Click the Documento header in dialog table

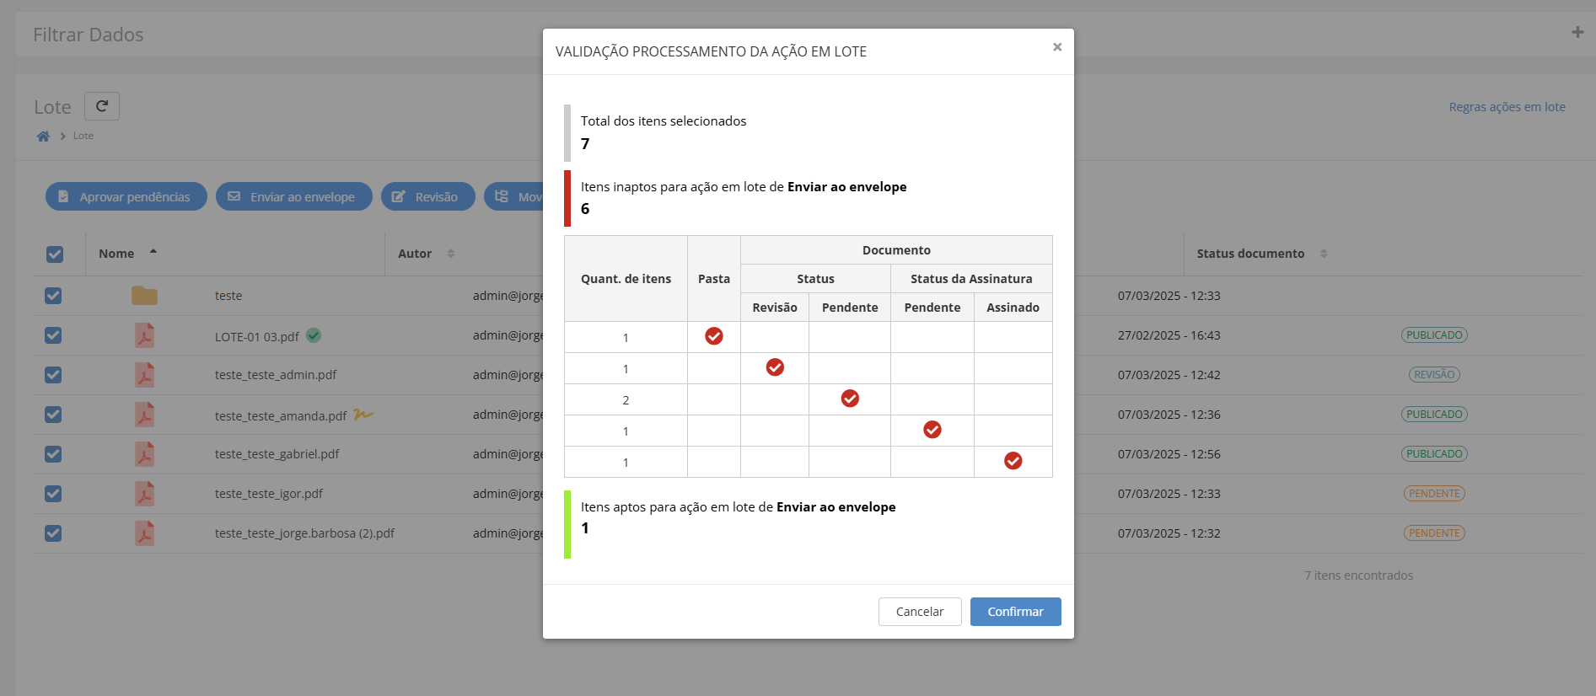click(896, 250)
